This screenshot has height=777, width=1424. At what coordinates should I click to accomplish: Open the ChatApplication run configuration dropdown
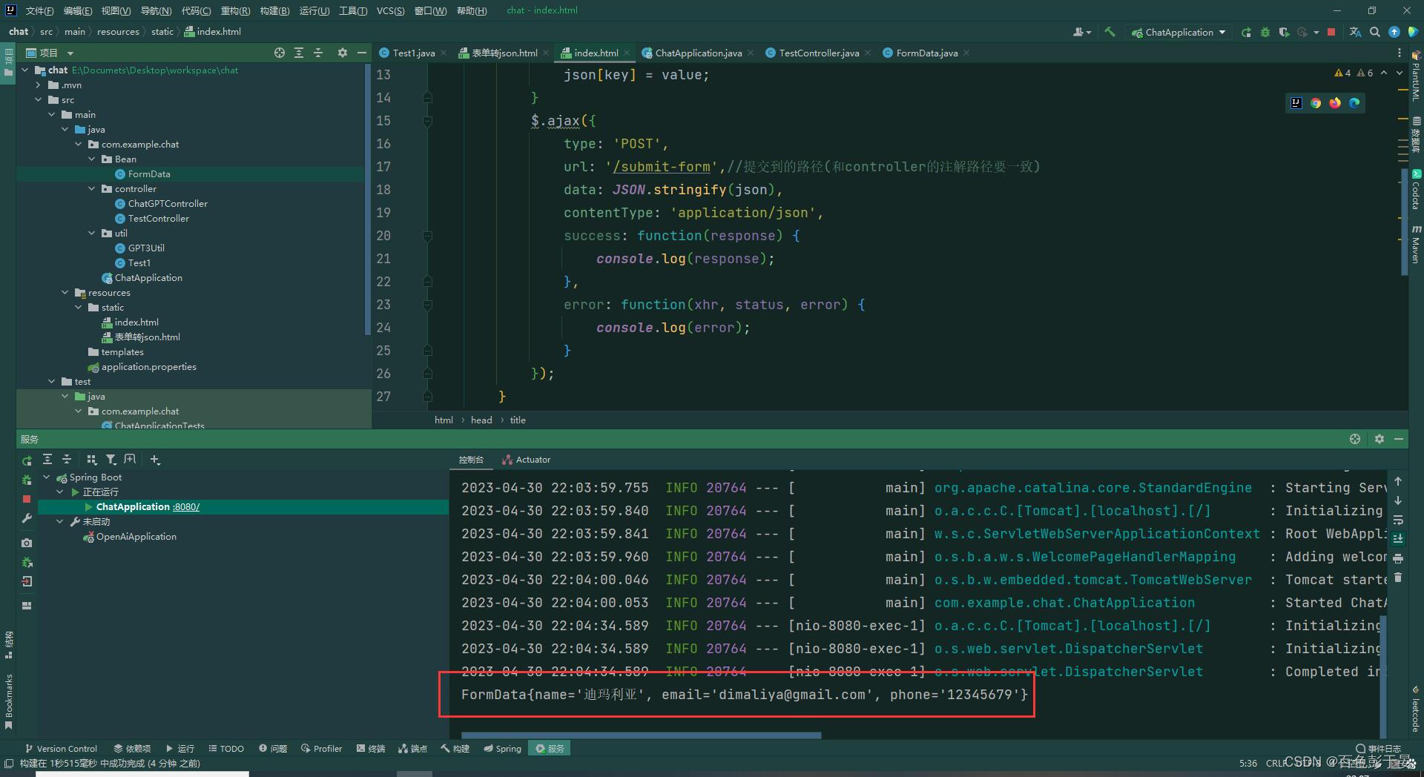[x=1179, y=32]
